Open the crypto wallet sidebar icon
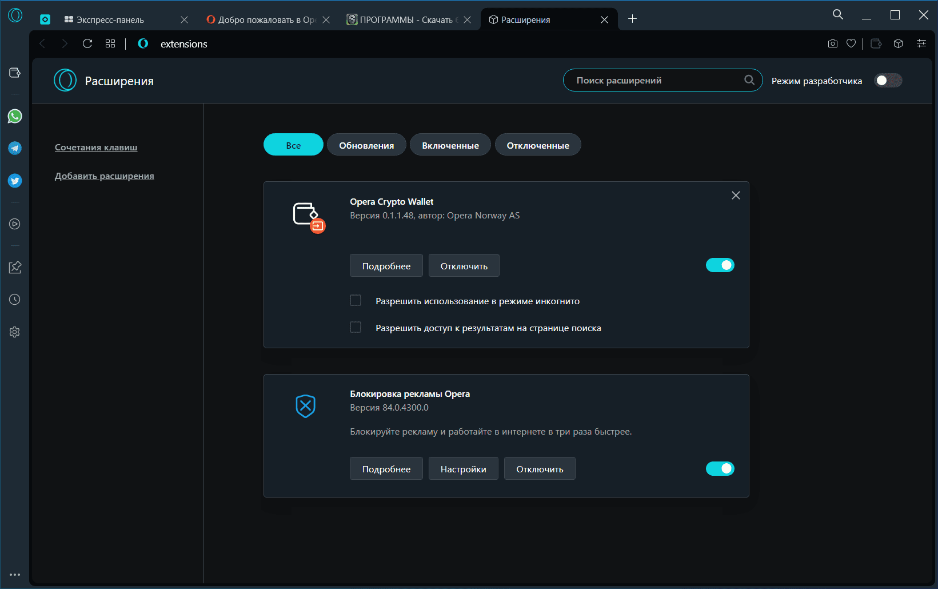Viewport: 938px width, 589px height. click(15, 73)
